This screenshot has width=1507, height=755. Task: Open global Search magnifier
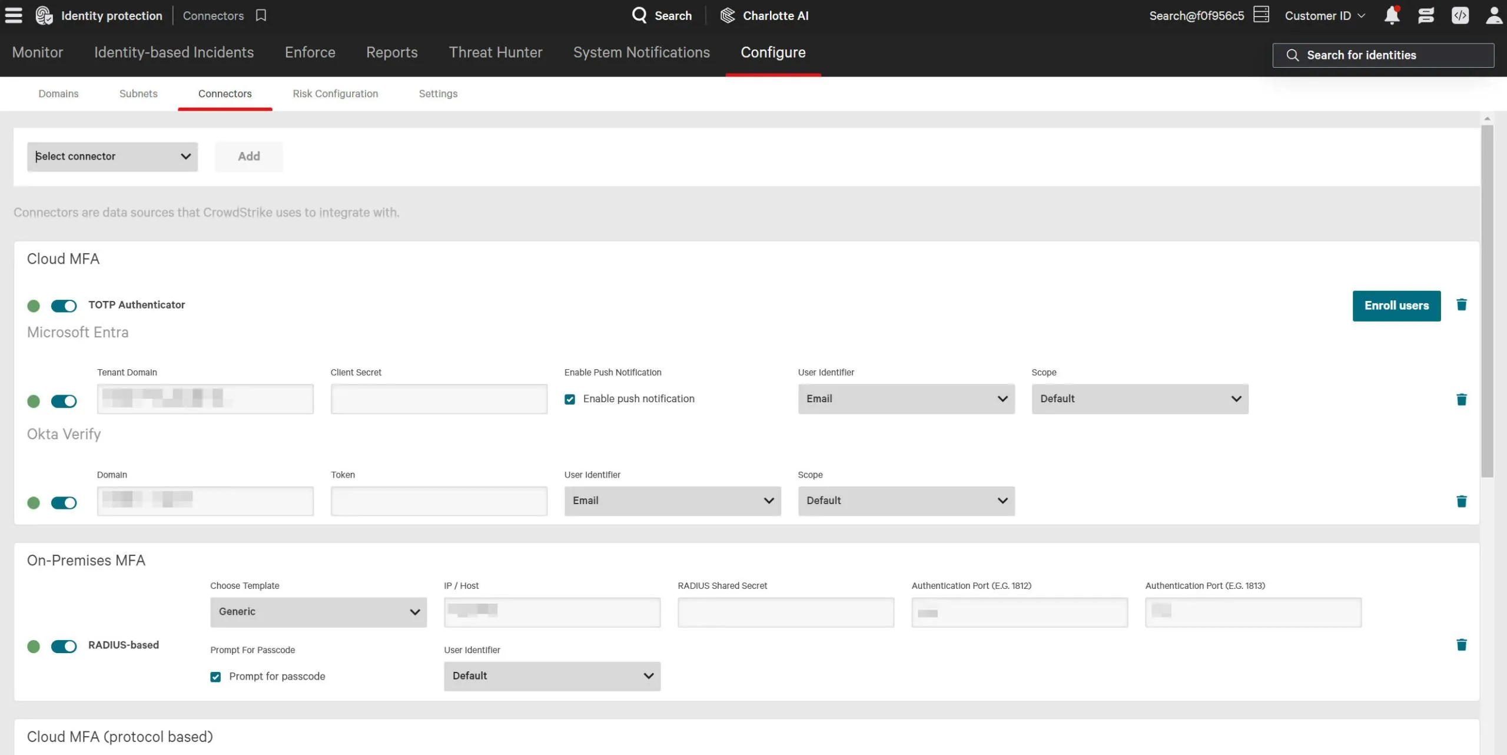coord(639,15)
